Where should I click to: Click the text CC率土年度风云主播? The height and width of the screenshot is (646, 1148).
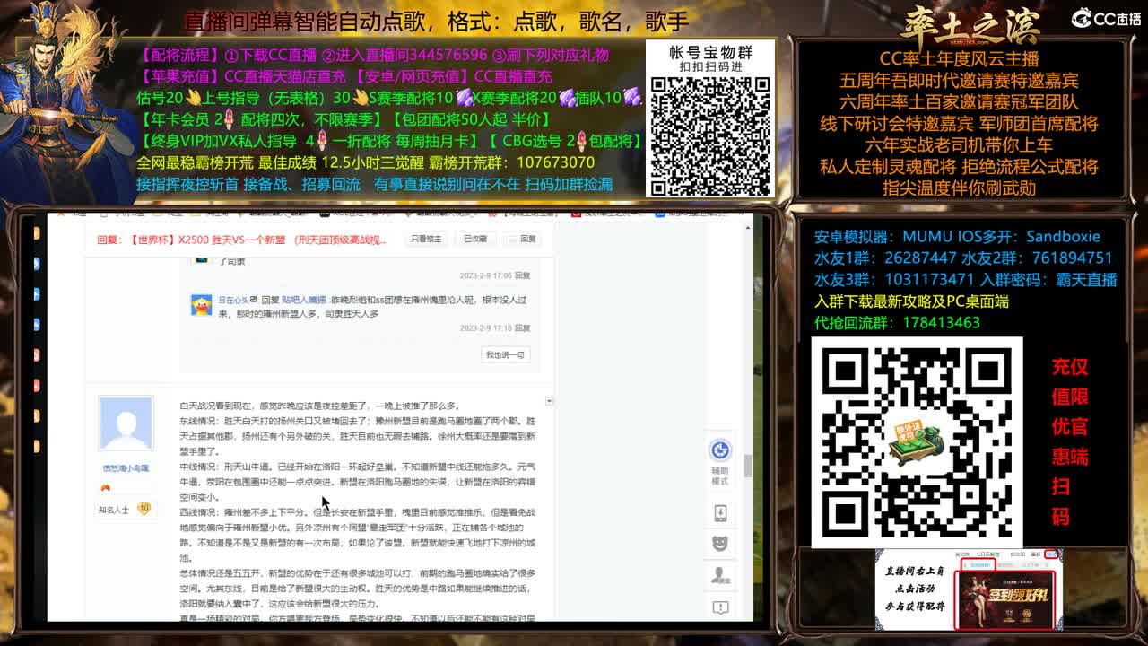pyautogui.click(x=959, y=58)
